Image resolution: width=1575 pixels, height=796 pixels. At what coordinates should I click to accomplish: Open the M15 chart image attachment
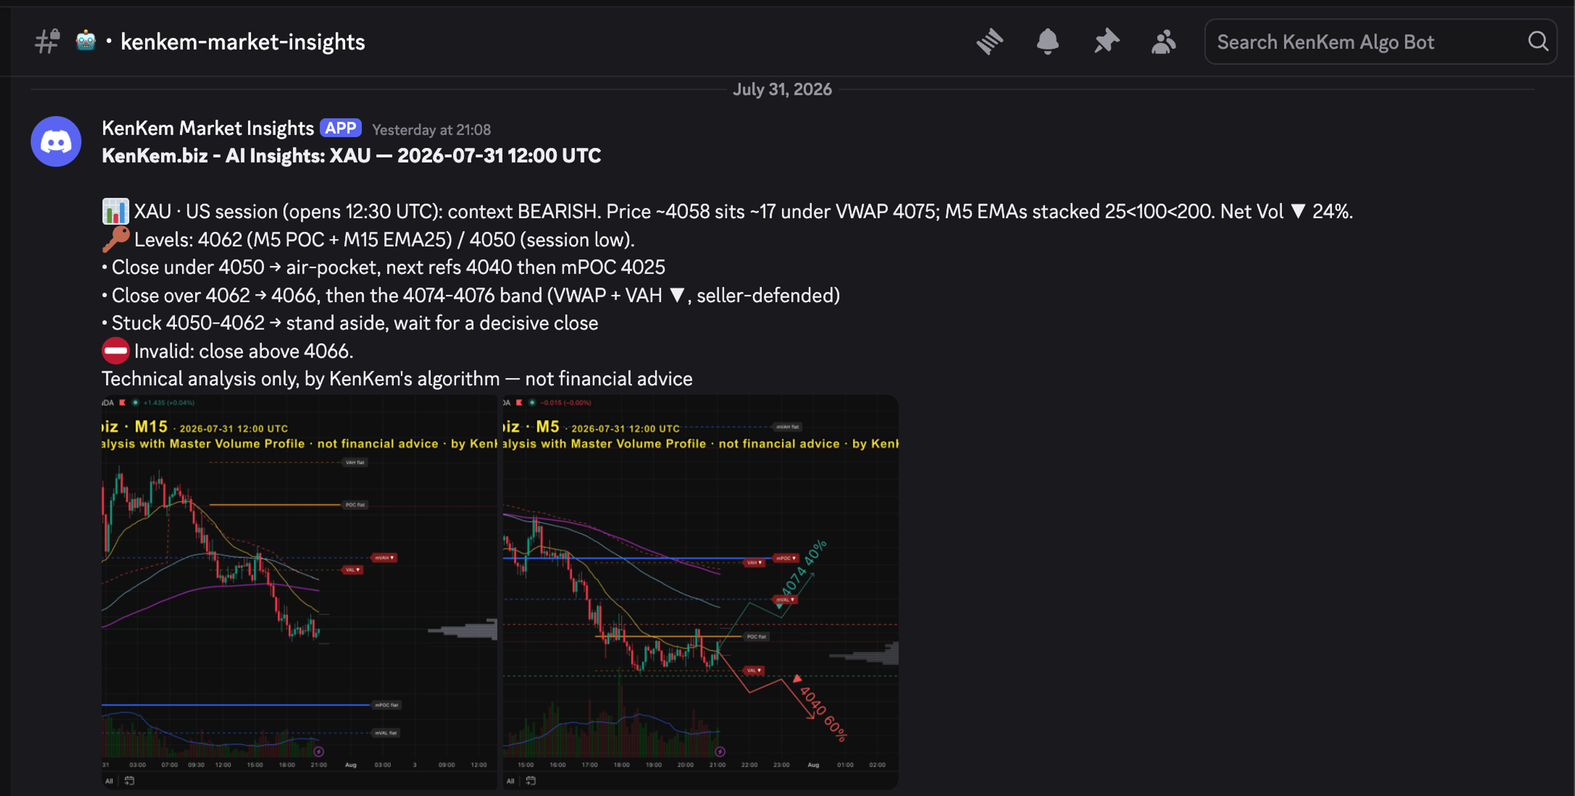[299, 592]
